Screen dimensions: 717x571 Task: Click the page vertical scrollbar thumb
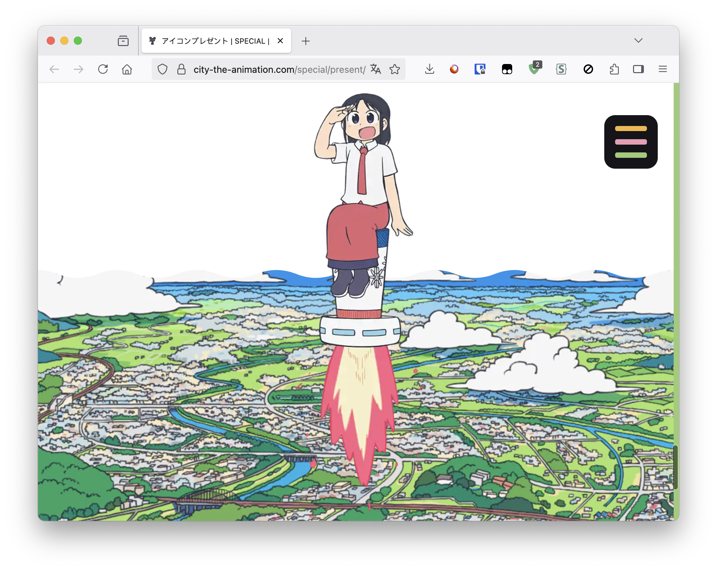pyautogui.click(x=676, y=467)
